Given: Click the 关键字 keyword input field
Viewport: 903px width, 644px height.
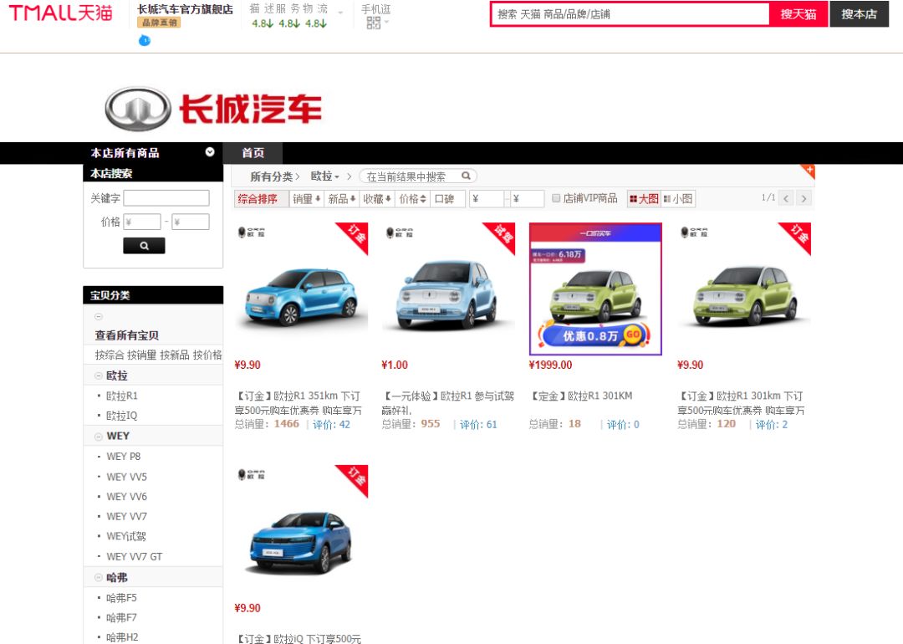Looking at the screenshot, I should pos(166,198).
